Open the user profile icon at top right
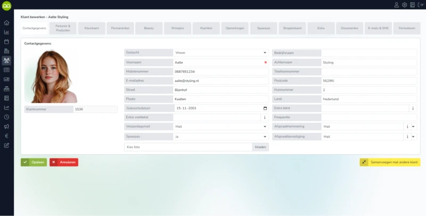The image size is (426, 216). tap(396, 5)
